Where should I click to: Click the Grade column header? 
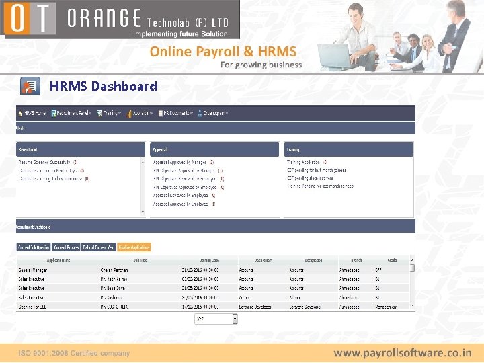pyautogui.click(x=392, y=261)
